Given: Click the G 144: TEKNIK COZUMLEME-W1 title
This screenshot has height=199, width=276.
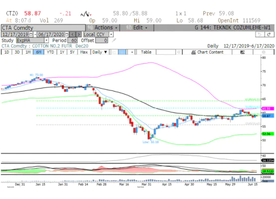Looking at the screenshot, I should [x=233, y=28].
